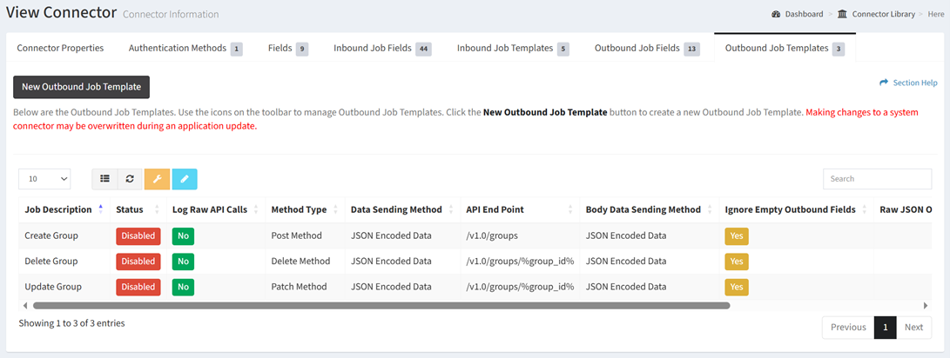The image size is (950, 358).
Task: Toggle Log Raw API Calls for Delete Group
Action: point(183,262)
